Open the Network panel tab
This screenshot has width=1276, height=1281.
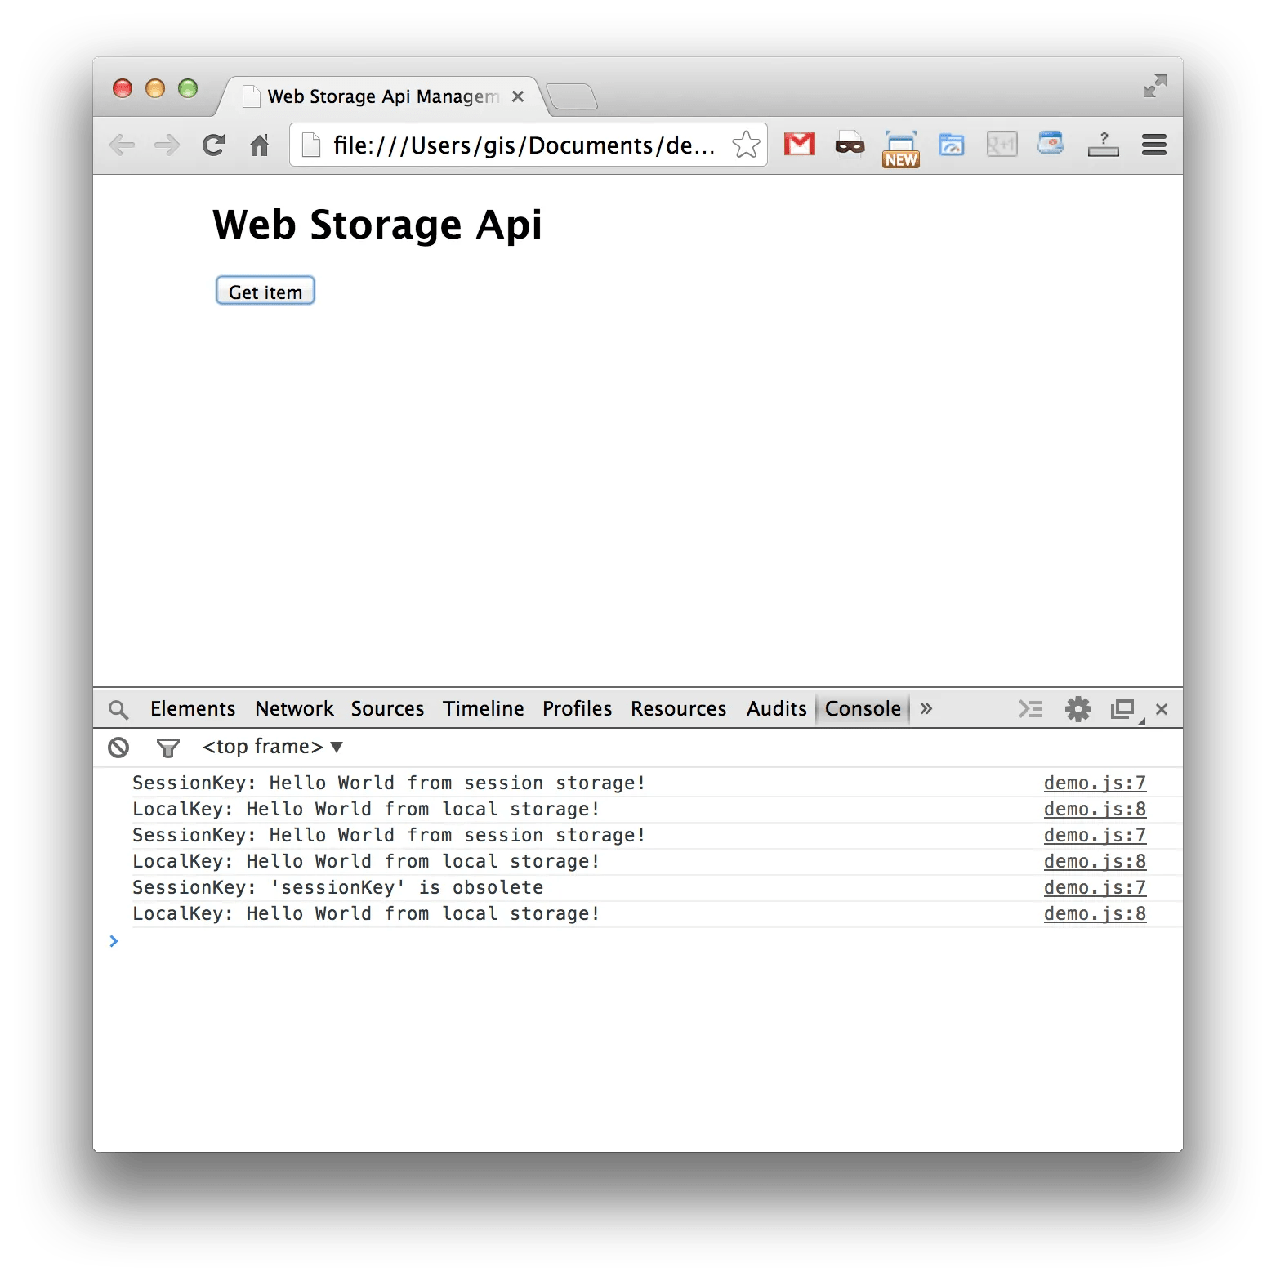(294, 708)
